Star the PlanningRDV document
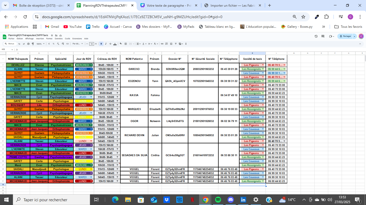Viewport: 366px width, 205px height. [52, 35]
